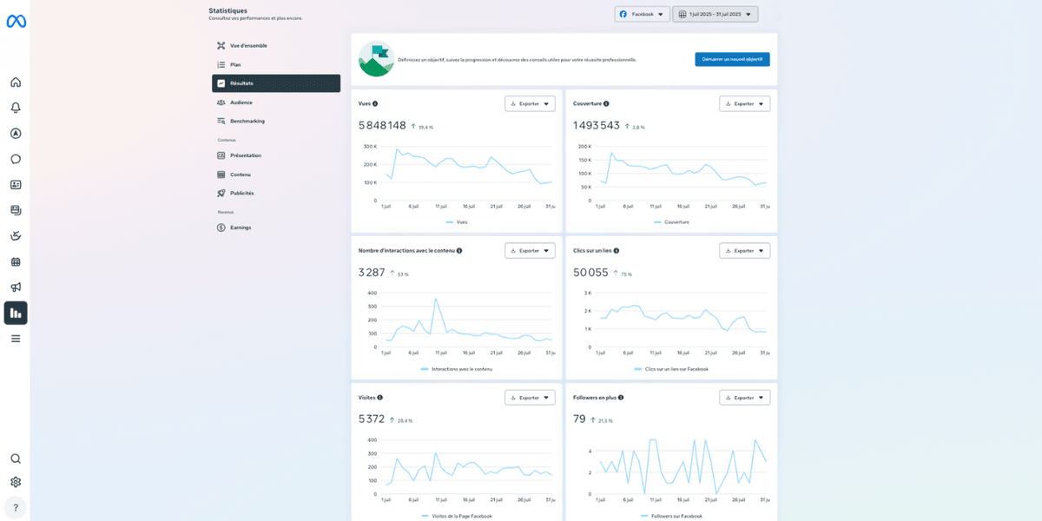Screen dimensions: 1042x521
Task: Open the Home icon in left sidebar
Action: tap(16, 82)
